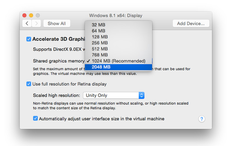Screen dimensions: 227x146
Task: Click the window title Windows 8.1 x64: Display
Action: pyautogui.click(x=116, y=15)
